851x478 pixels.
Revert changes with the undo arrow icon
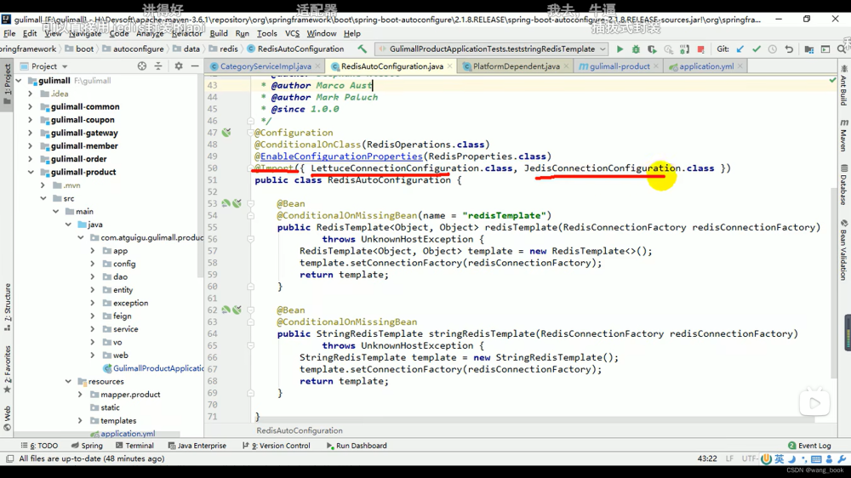[789, 48]
